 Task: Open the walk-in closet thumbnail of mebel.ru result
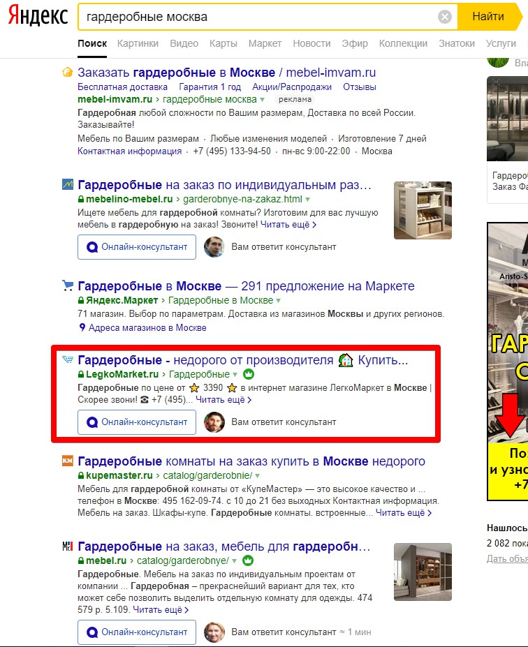423,572
